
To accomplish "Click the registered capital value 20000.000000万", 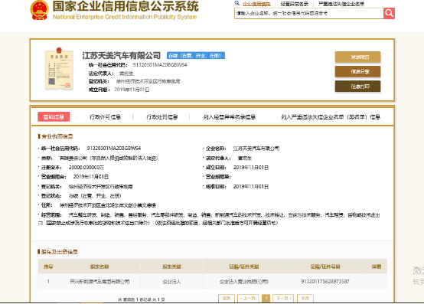I will pyautogui.click(x=86, y=168).
